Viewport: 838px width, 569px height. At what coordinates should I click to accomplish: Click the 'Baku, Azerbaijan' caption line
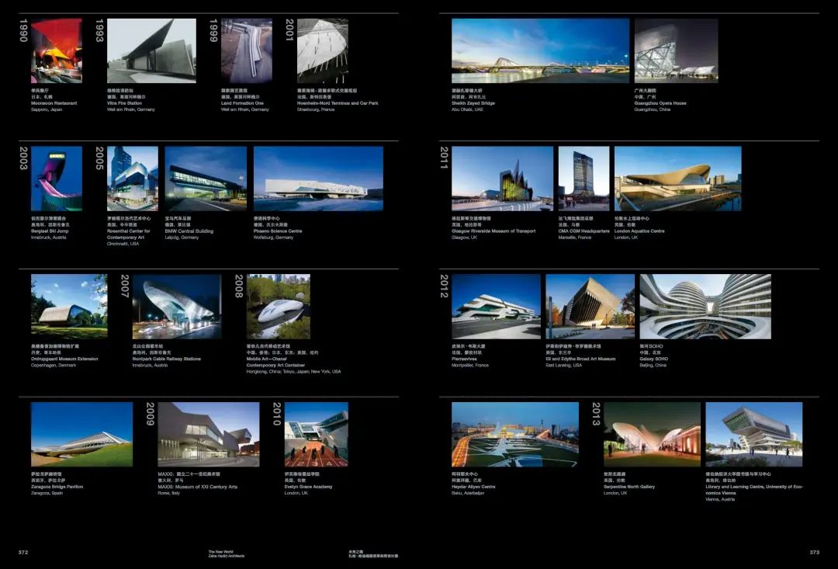[x=468, y=493]
